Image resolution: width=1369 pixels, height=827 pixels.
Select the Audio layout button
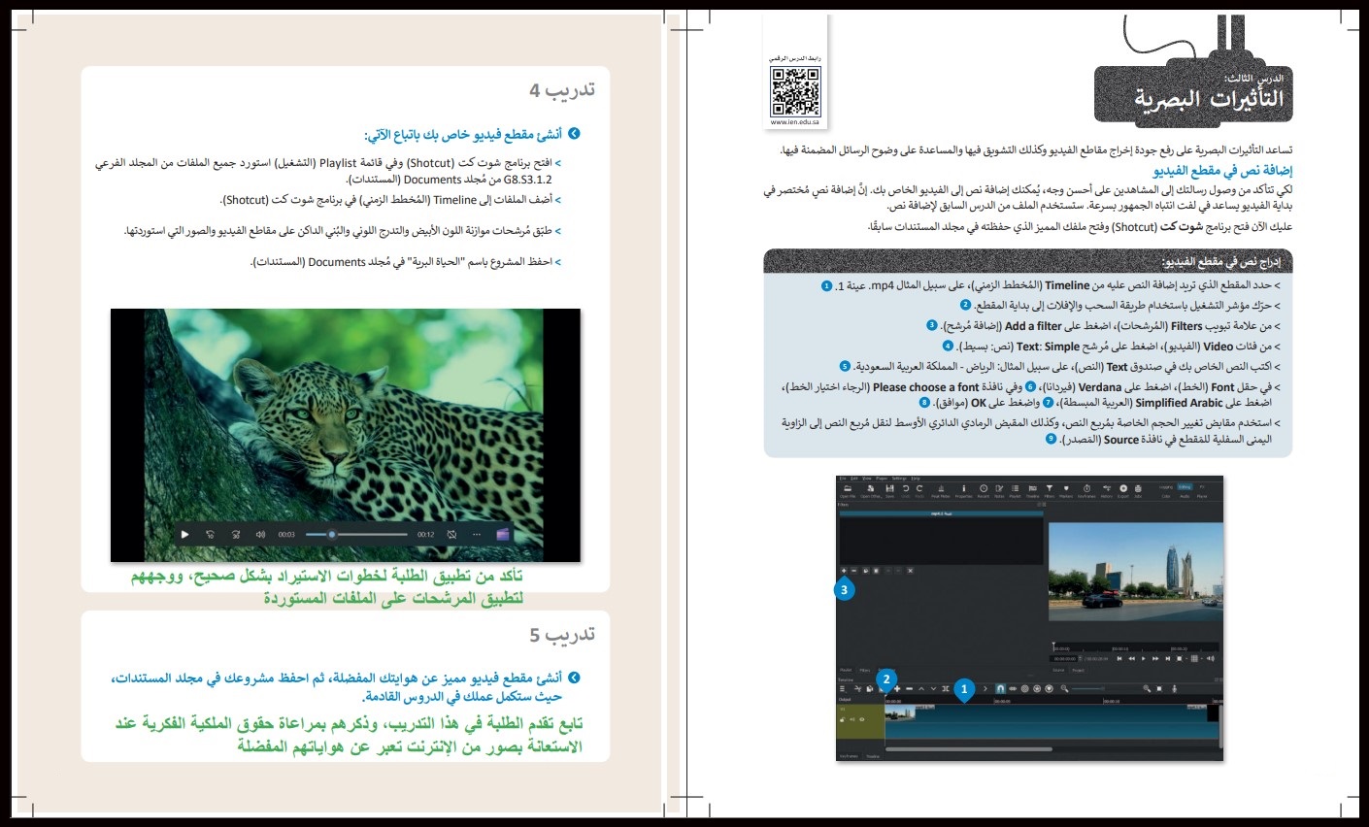click(1185, 496)
